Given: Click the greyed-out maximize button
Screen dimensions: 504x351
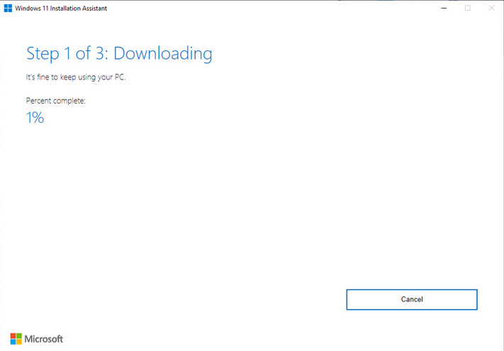Looking at the screenshot, I should click(x=468, y=8).
